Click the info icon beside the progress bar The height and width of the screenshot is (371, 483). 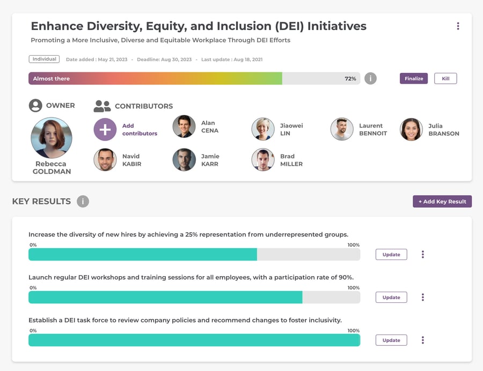(x=370, y=78)
